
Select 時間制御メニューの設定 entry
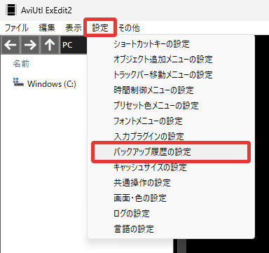pyautogui.click(x=171, y=90)
